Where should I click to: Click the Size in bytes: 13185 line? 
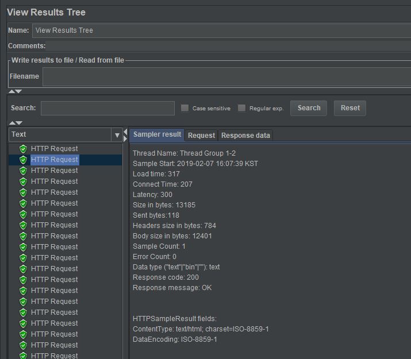tap(164, 205)
